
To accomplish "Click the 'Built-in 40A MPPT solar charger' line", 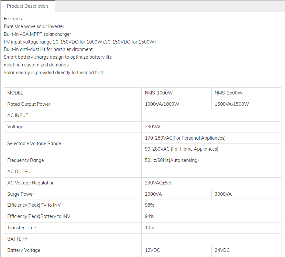I will (x=37, y=34).
